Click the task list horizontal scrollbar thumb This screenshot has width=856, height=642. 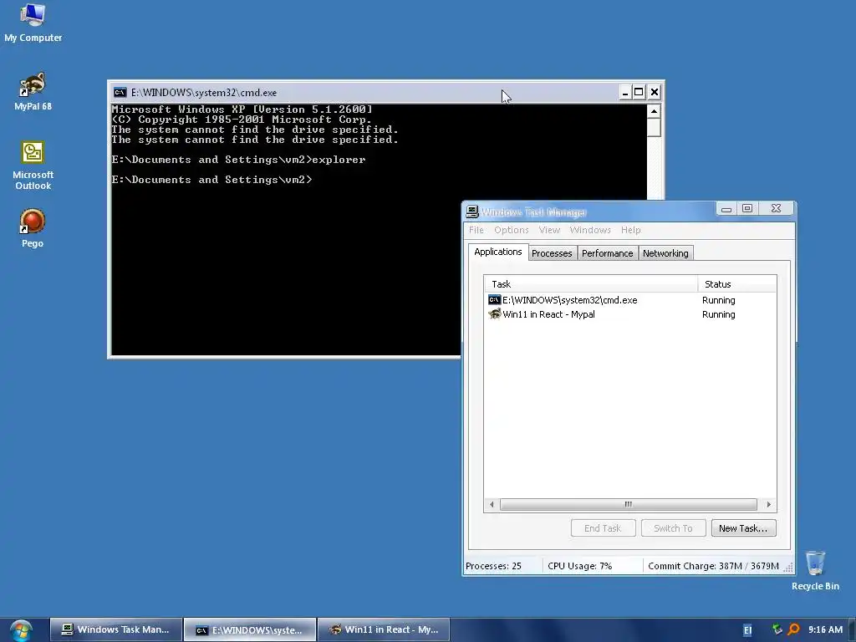tap(629, 504)
